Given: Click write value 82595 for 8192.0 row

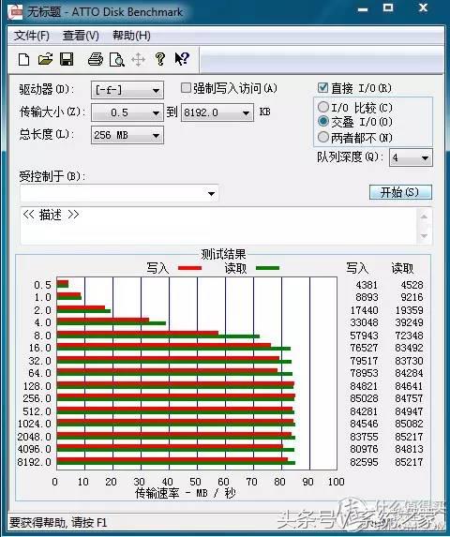Looking at the screenshot, I should pyautogui.click(x=364, y=462).
